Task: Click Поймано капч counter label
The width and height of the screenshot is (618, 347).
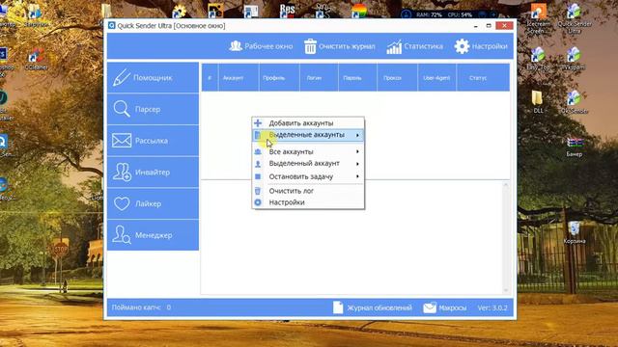Action: tap(141, 307)
